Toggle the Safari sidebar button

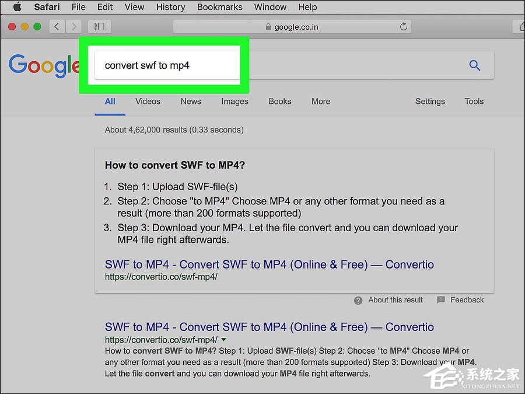pyautogui.click(x=99, y=26)
